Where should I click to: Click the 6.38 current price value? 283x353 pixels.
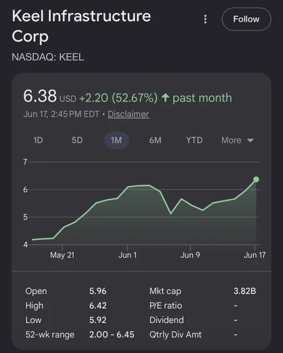pos(40,96)
